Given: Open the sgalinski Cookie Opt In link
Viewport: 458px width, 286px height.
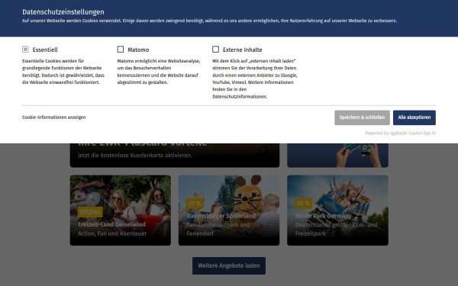Looking at the screenshot, I should click(400, 133).
